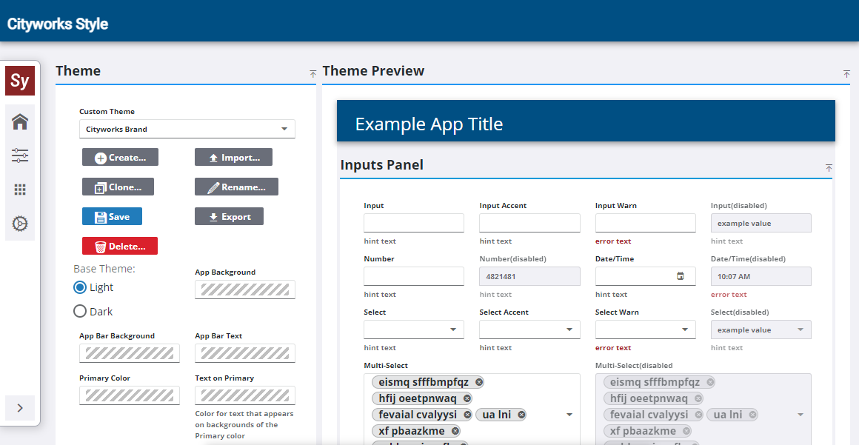Click the Import... button
This screenshot has width=859, height=445.
pyautogui.click(x=233, y=157)
